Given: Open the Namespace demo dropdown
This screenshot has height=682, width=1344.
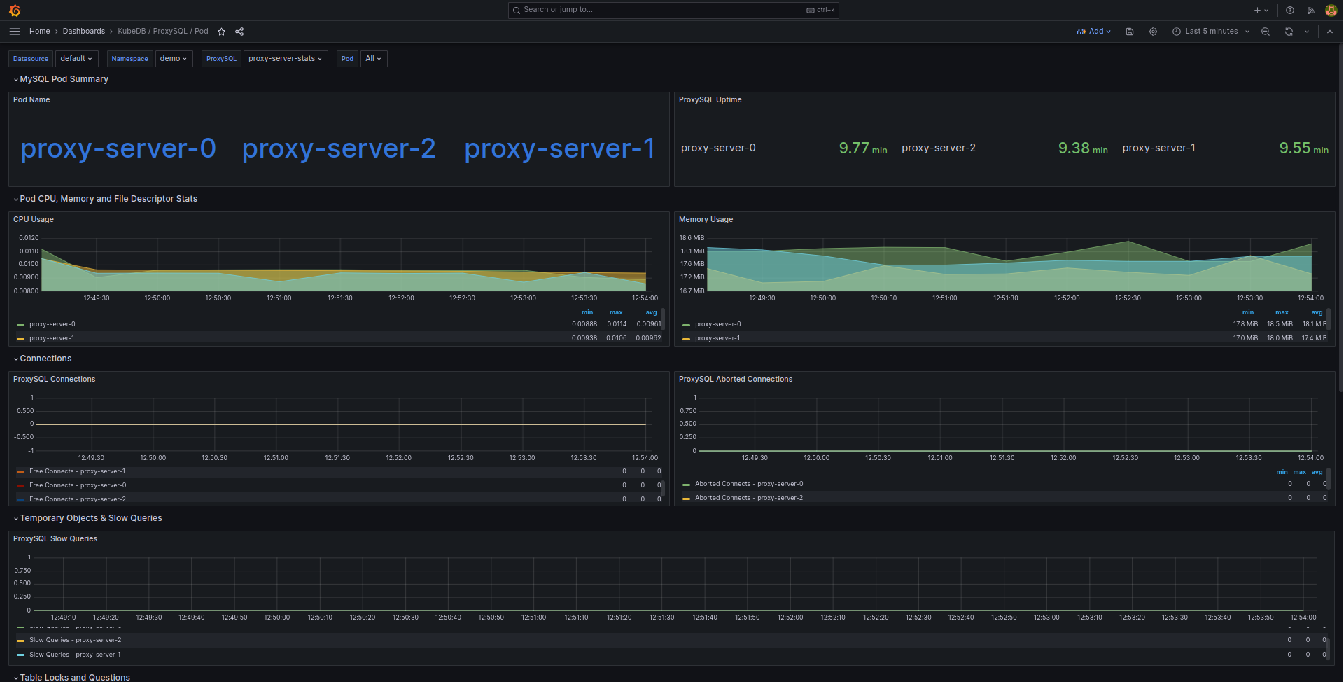Looking at the screenshot, I should [174, 58].
